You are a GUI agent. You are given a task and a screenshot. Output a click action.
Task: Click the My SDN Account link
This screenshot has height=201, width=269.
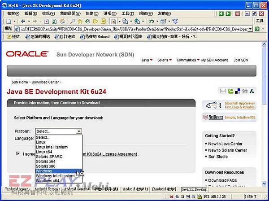click(x=214, y=60)
